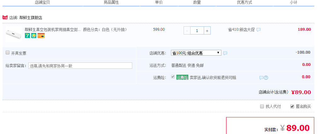Click the 给卖家留言 message input field
The height and width of the screenshot is (134, 319).
[80, 66]
